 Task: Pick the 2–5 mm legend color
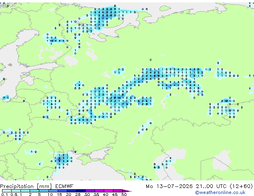pos(34,191)
